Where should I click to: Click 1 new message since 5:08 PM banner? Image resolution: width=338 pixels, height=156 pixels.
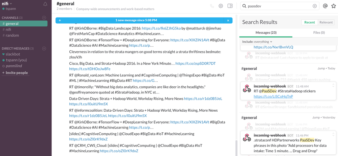click(136, 20)
